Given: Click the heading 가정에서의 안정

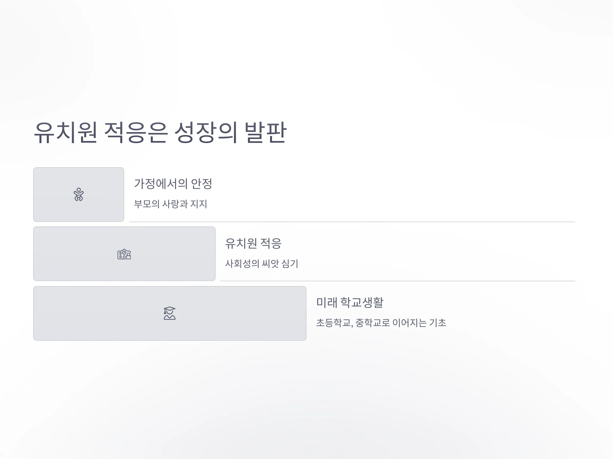Looking at the screenshot, I should pos(173,184).
